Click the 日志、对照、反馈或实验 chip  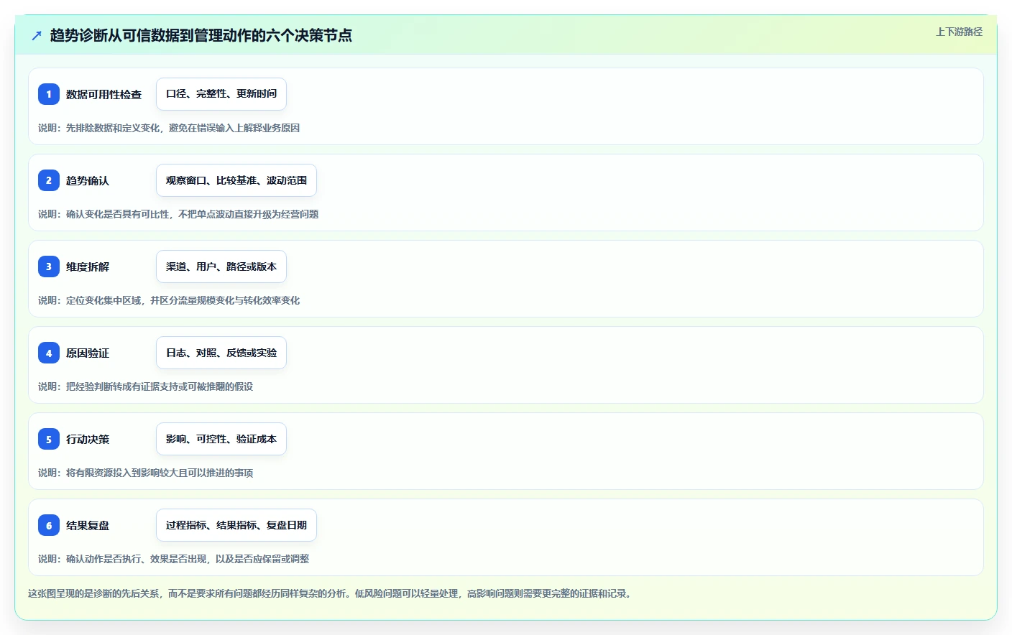coord(221,353)
